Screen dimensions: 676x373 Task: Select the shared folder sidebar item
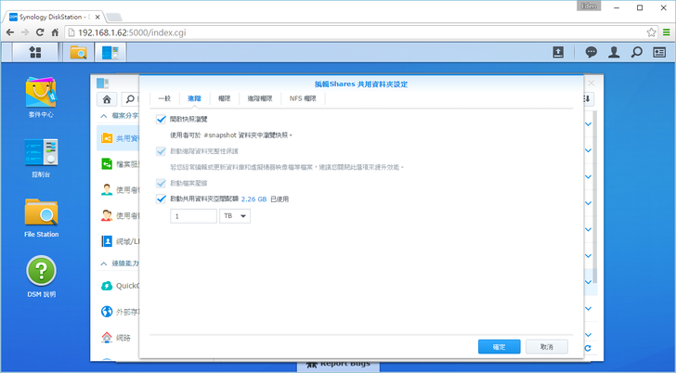pos(118,138)
